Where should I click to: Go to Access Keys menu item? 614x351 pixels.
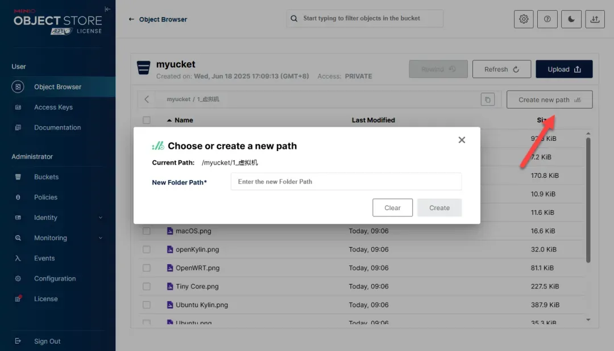point(53,107)
